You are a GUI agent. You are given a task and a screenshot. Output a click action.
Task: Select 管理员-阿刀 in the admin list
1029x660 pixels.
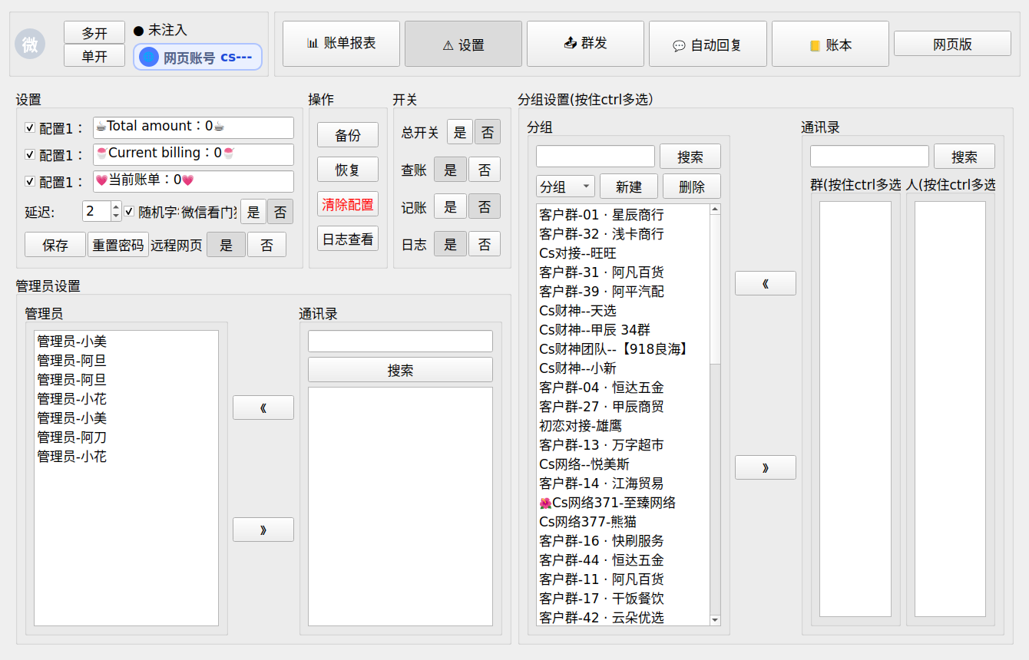(126, 437)
